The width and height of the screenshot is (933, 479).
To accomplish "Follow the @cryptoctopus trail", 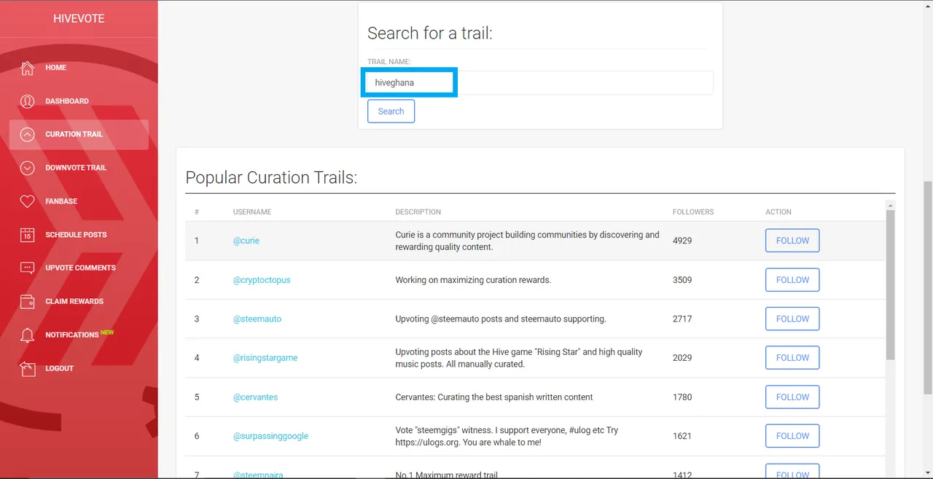I will (x=792, y=280).
